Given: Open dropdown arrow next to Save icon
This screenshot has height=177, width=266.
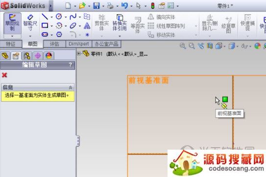Looking at the screenshot, I should coord(103,6).
